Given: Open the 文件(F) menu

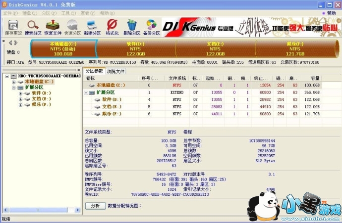Looking at the screenshot, I should click(x=10, y=13).
